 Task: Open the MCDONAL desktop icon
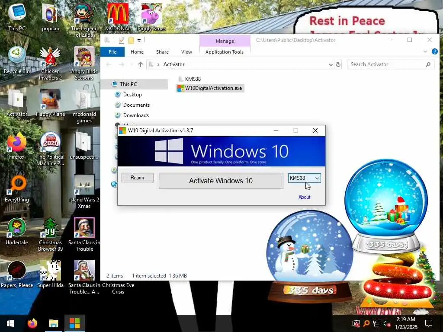118,17
